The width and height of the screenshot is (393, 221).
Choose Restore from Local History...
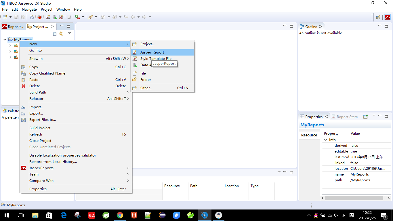pos(76,161)
